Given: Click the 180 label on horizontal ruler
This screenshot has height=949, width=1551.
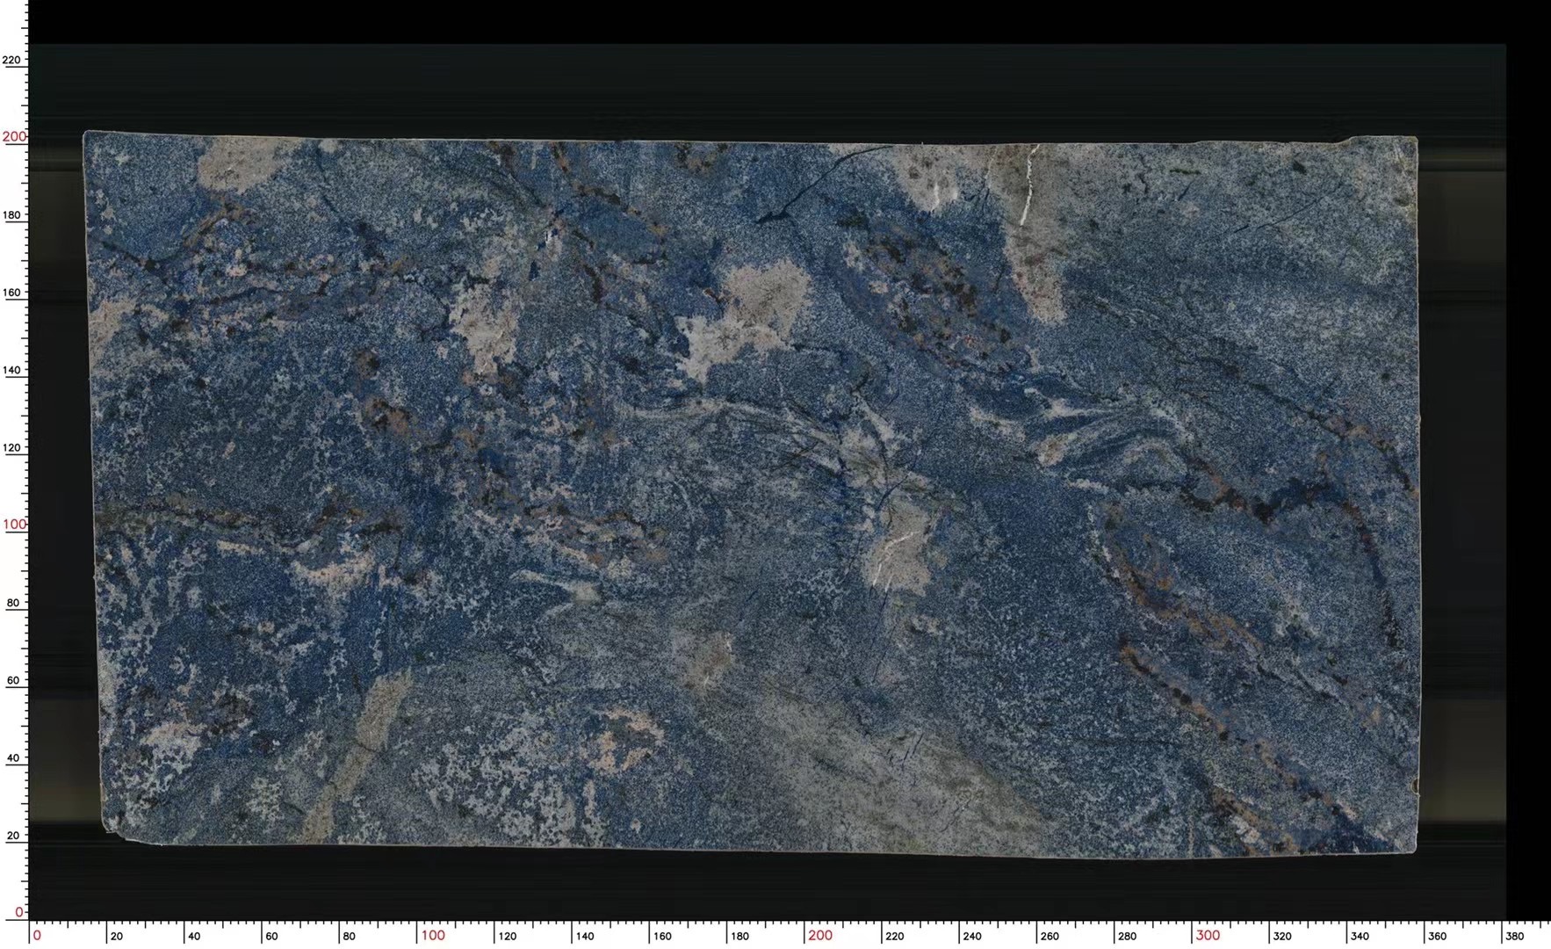Looking at the screenshot, I should [x=739, y=937].
